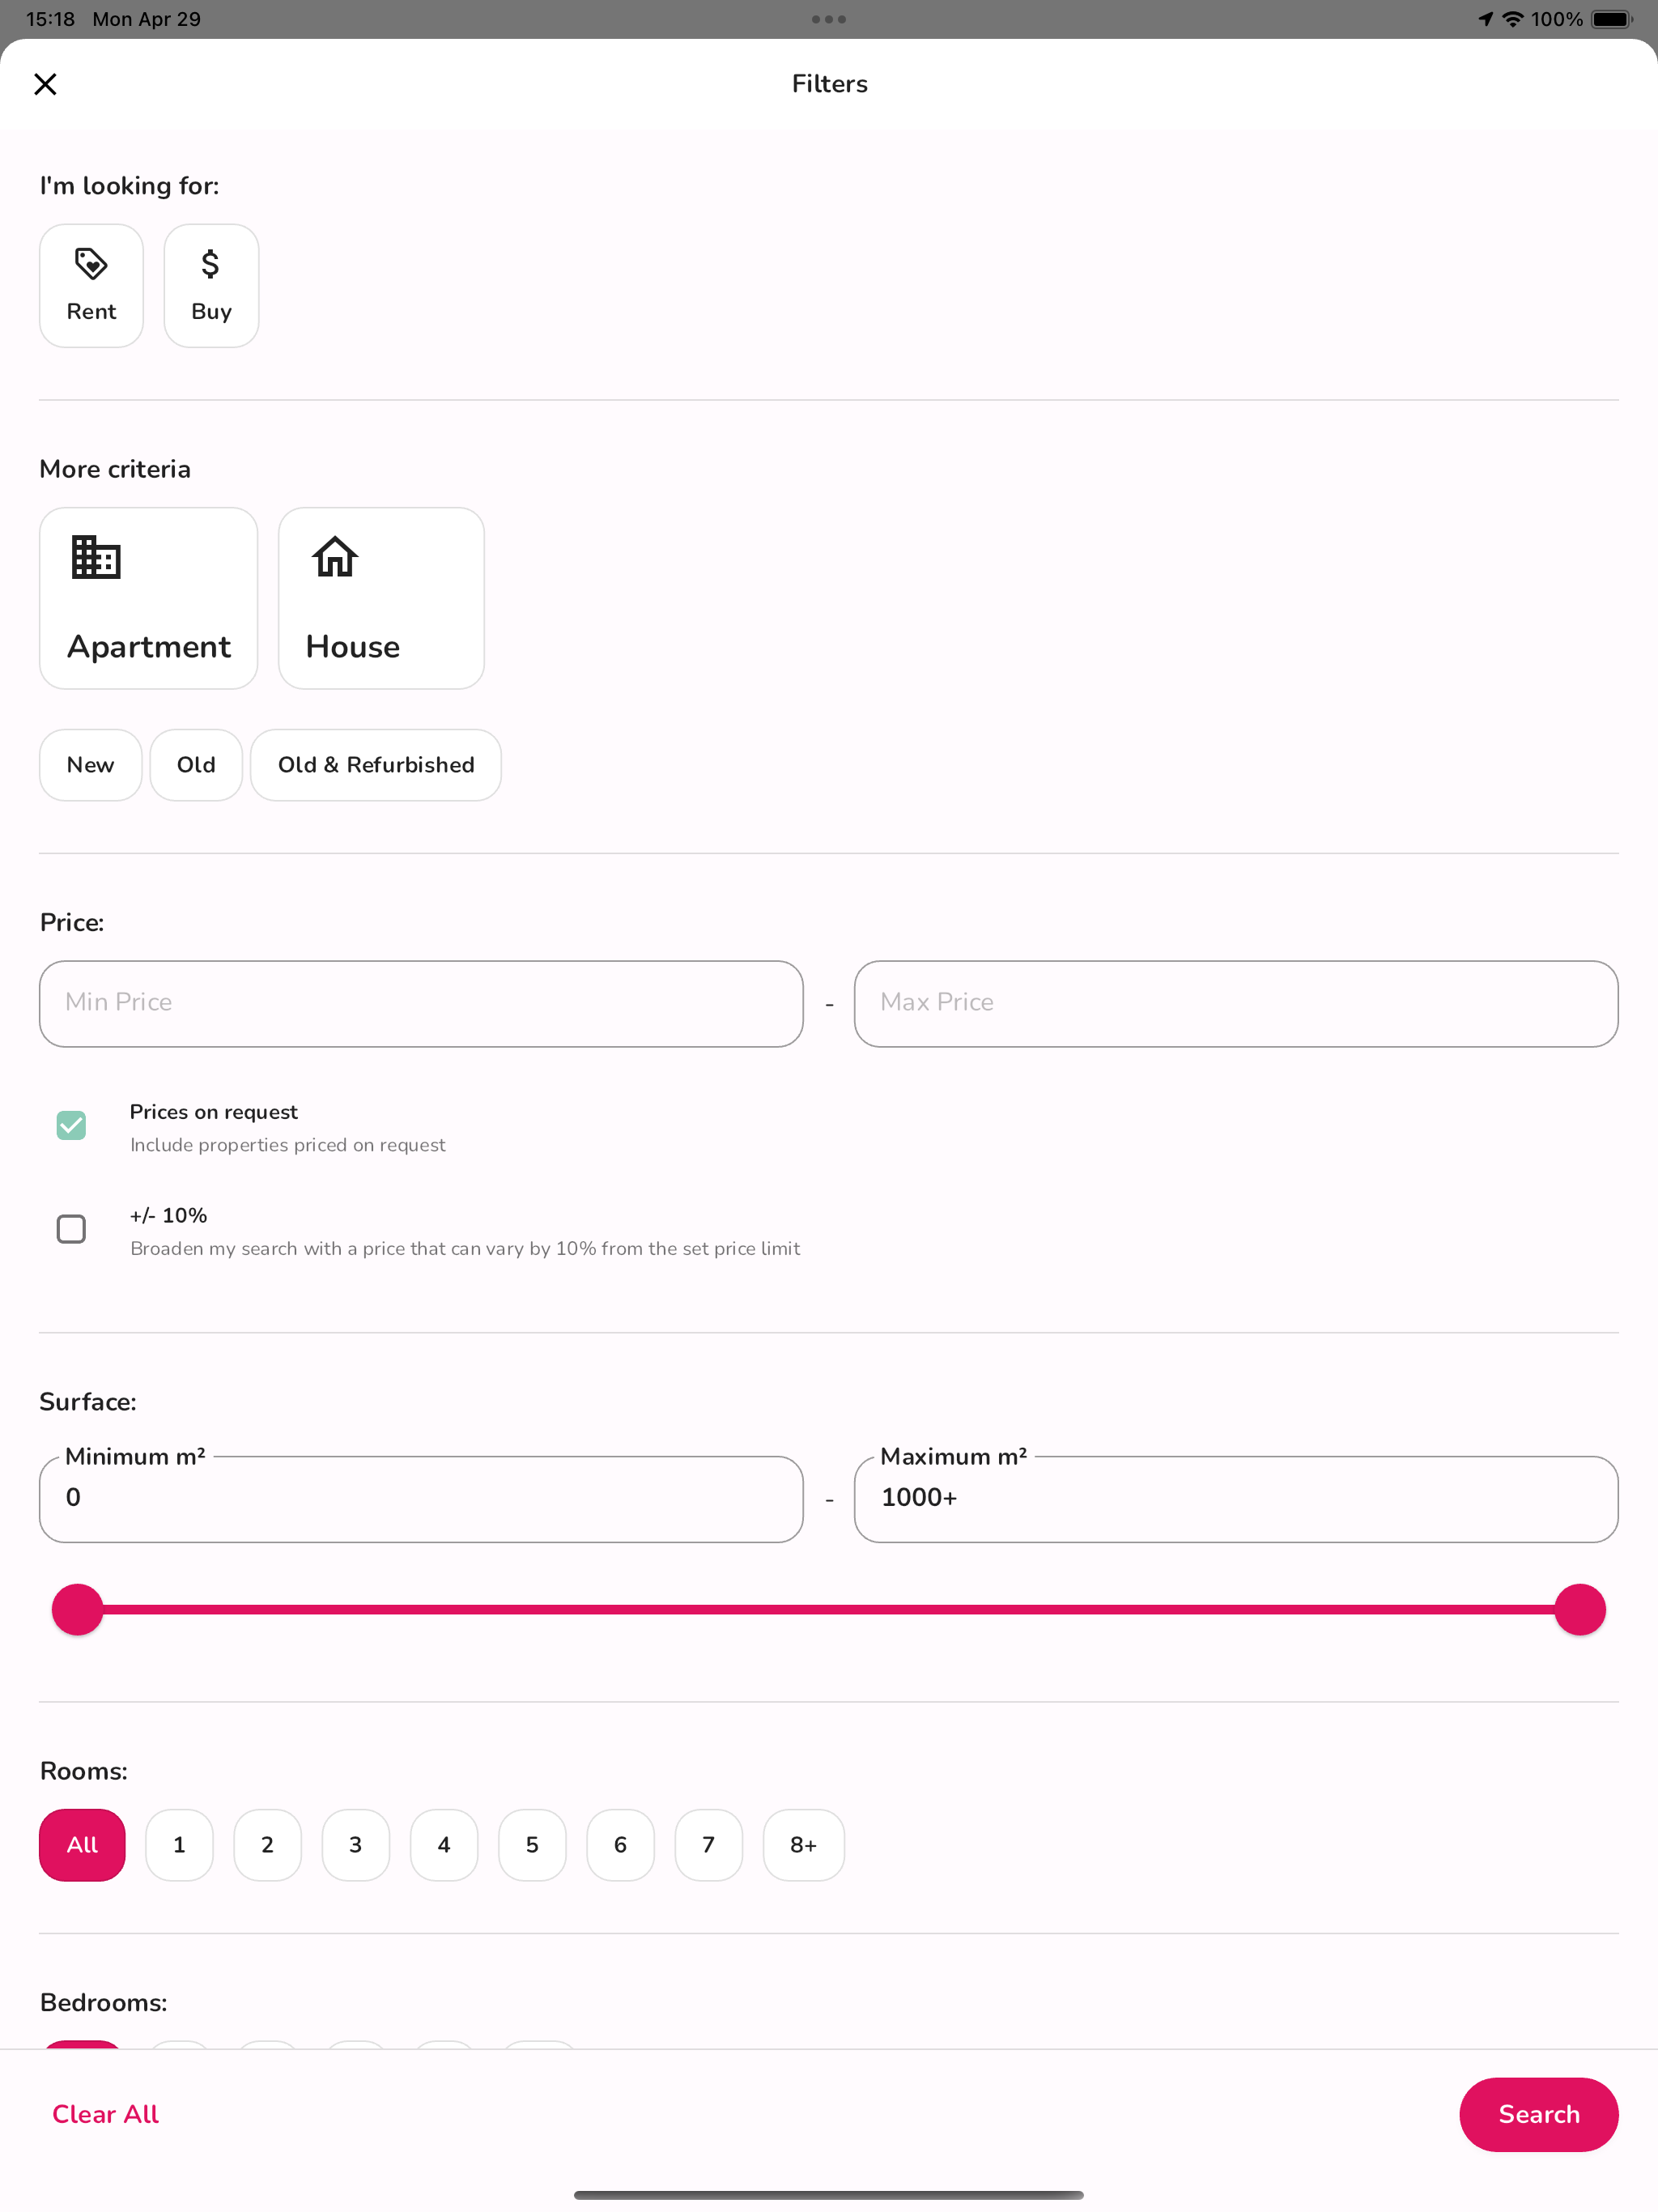Select the New property condition chip
The height and width of the screenshot is (2212, 1658).
click(x=90, y=765)
